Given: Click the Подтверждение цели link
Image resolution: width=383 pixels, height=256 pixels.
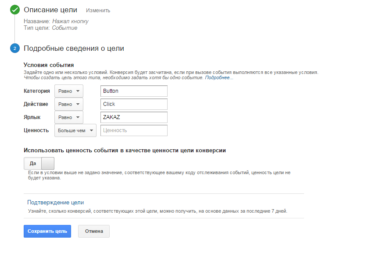Looking at the screenshot, I should pyautogui.click(x=55, y=202).
